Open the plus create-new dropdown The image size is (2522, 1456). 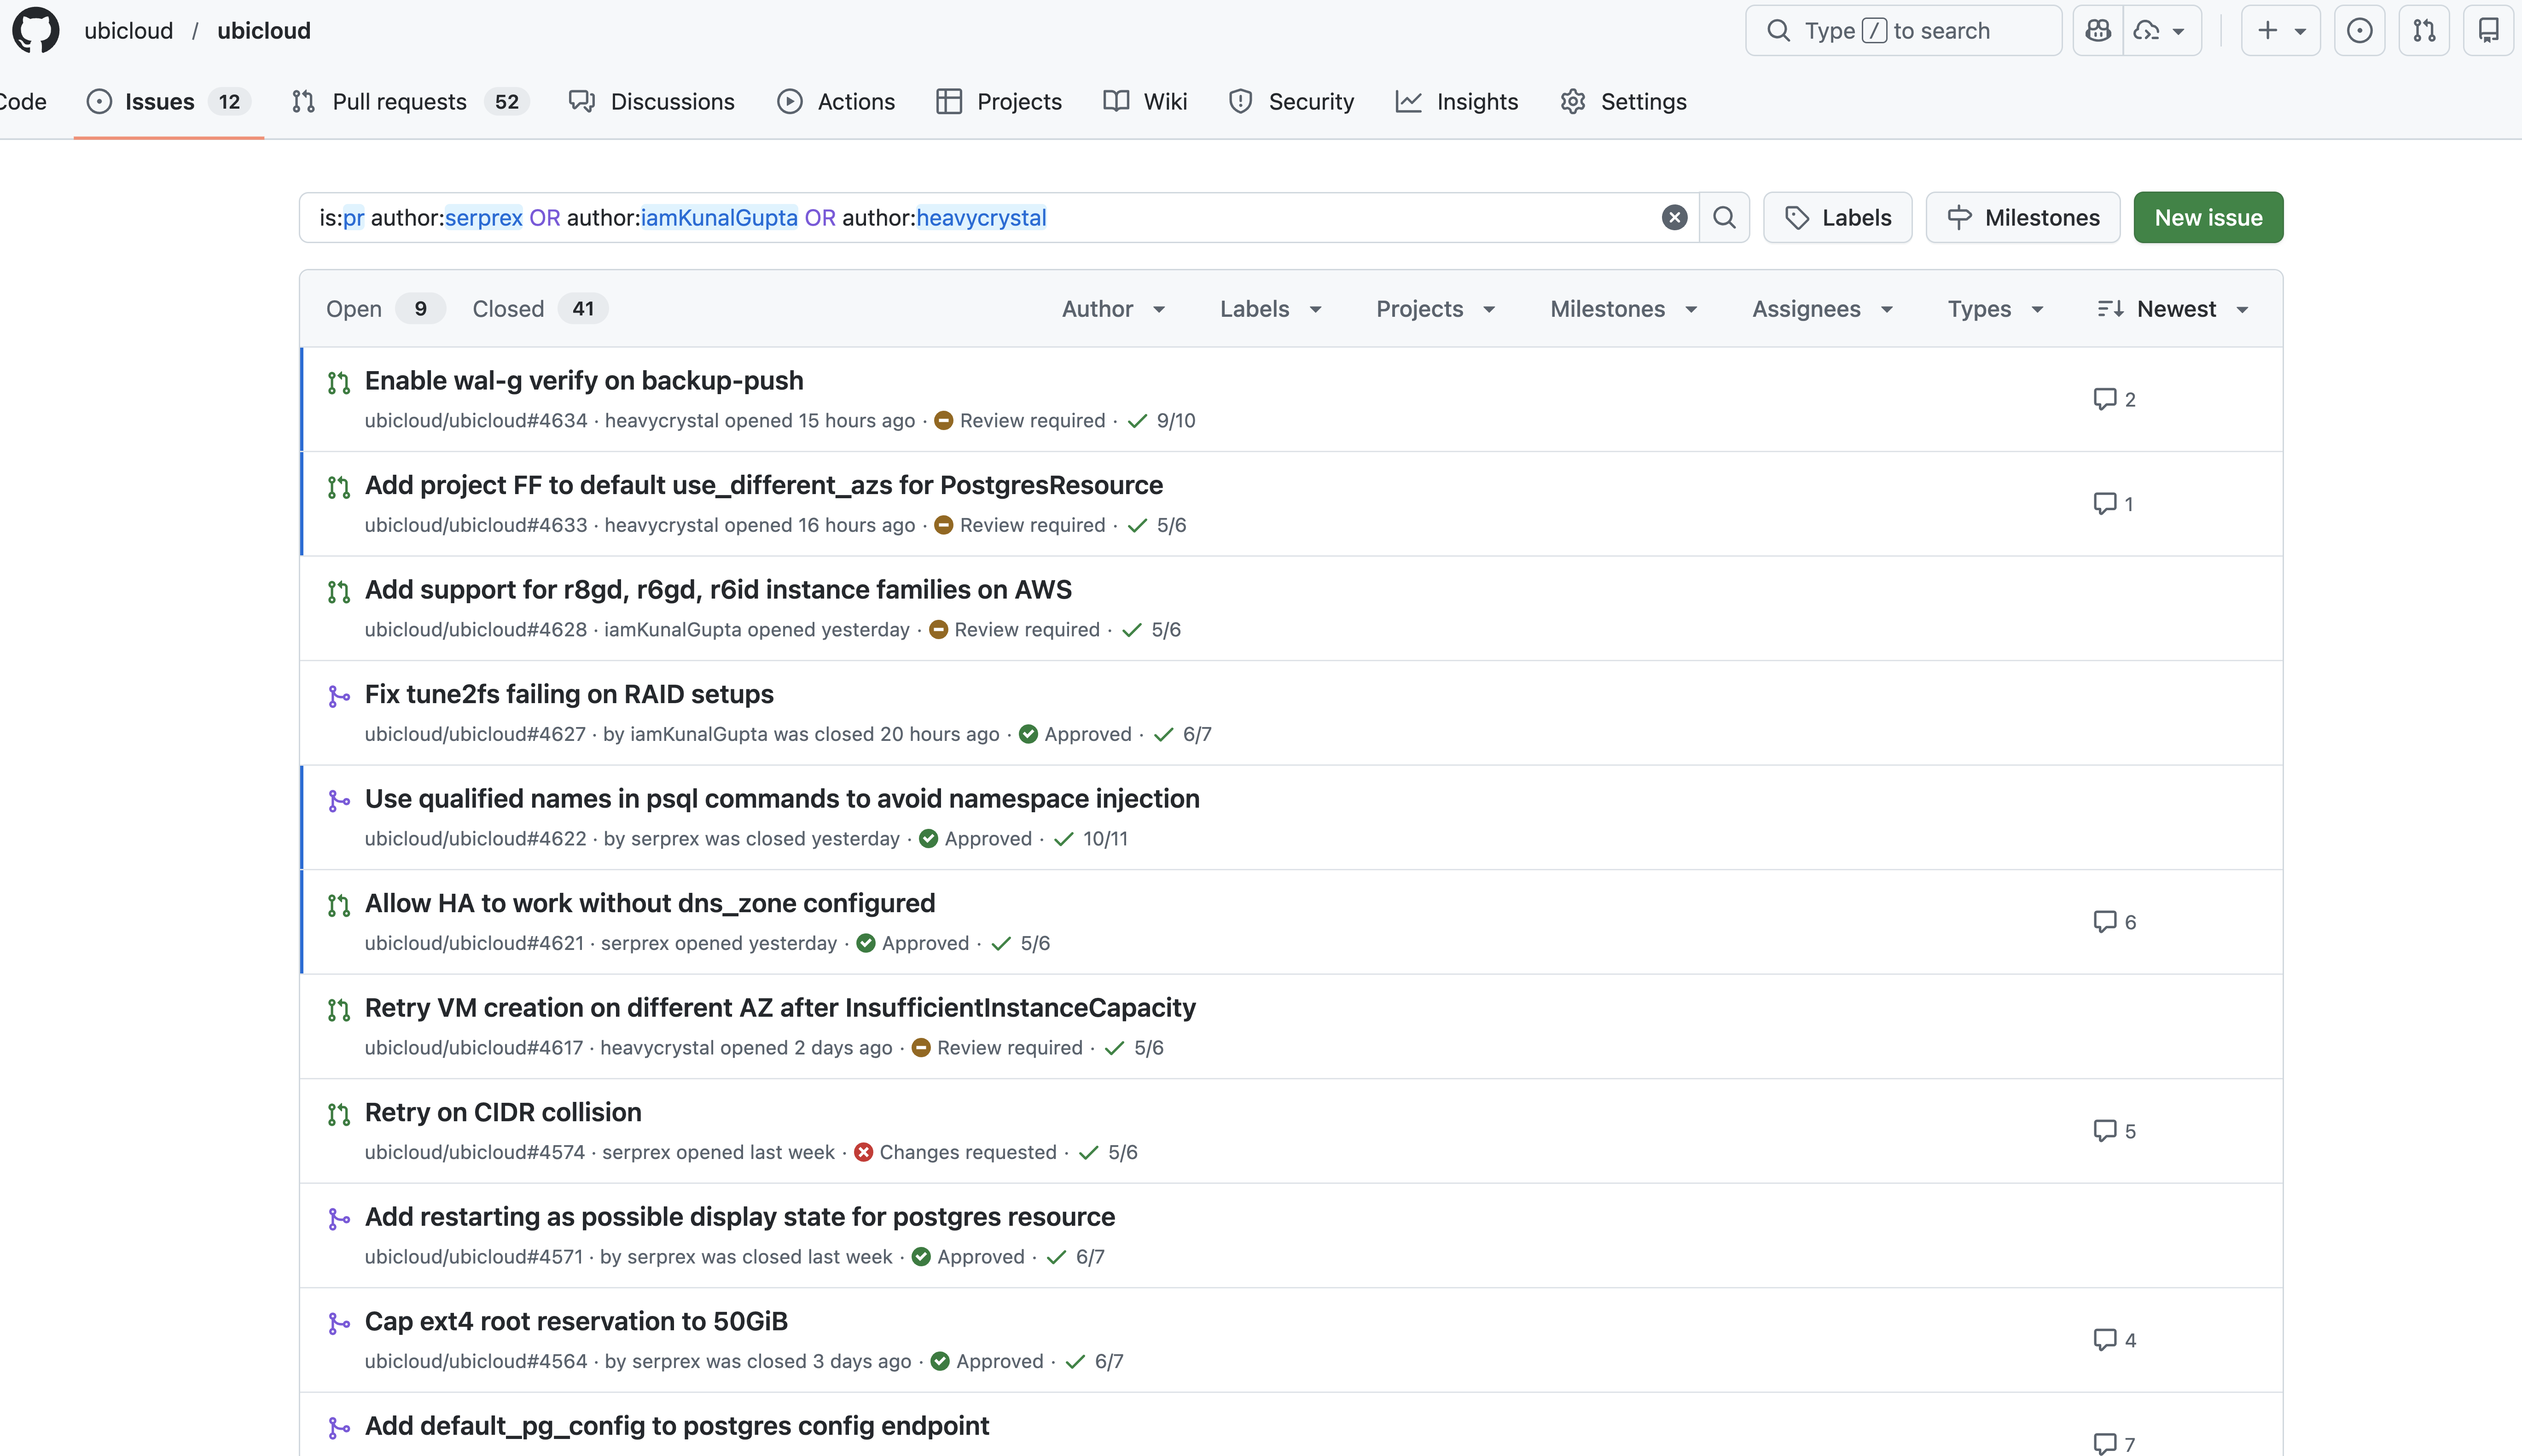click(x=2280, y=30)
